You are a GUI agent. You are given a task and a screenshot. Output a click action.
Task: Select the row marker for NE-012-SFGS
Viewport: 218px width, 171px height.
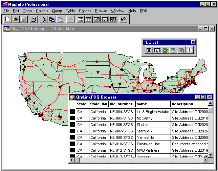72,150
